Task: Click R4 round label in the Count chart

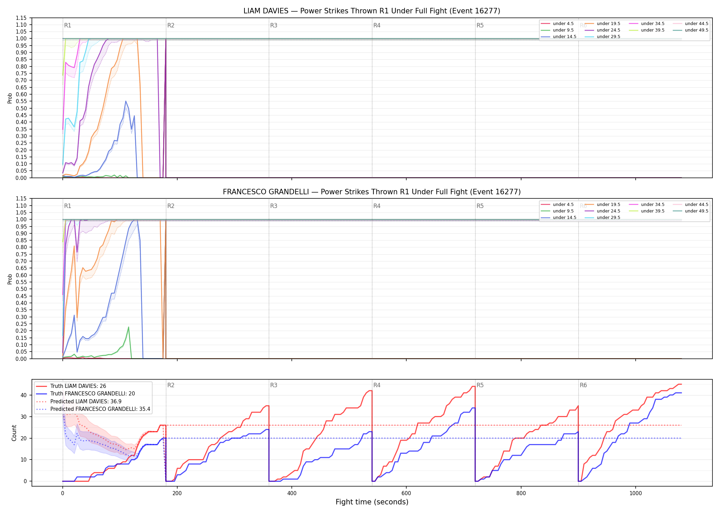Action: click(x=377, y=385)
